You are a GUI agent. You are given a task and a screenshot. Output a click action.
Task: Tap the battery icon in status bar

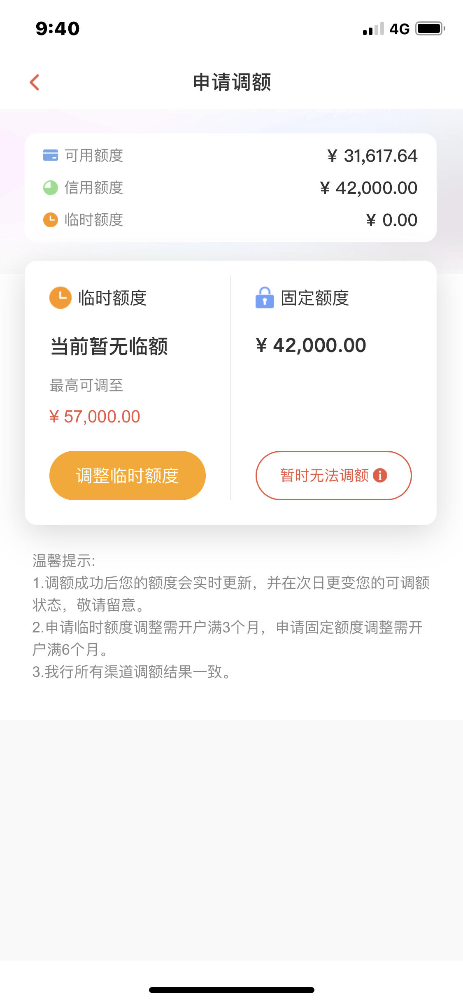[430, 29]
